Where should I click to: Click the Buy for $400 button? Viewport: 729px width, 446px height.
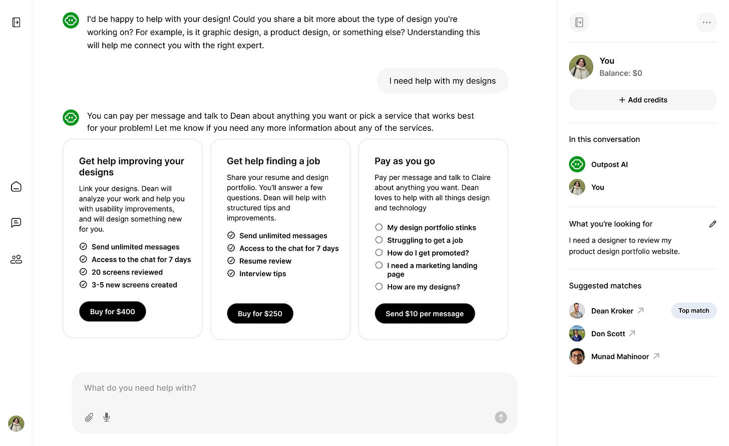[x=113, y=312]
